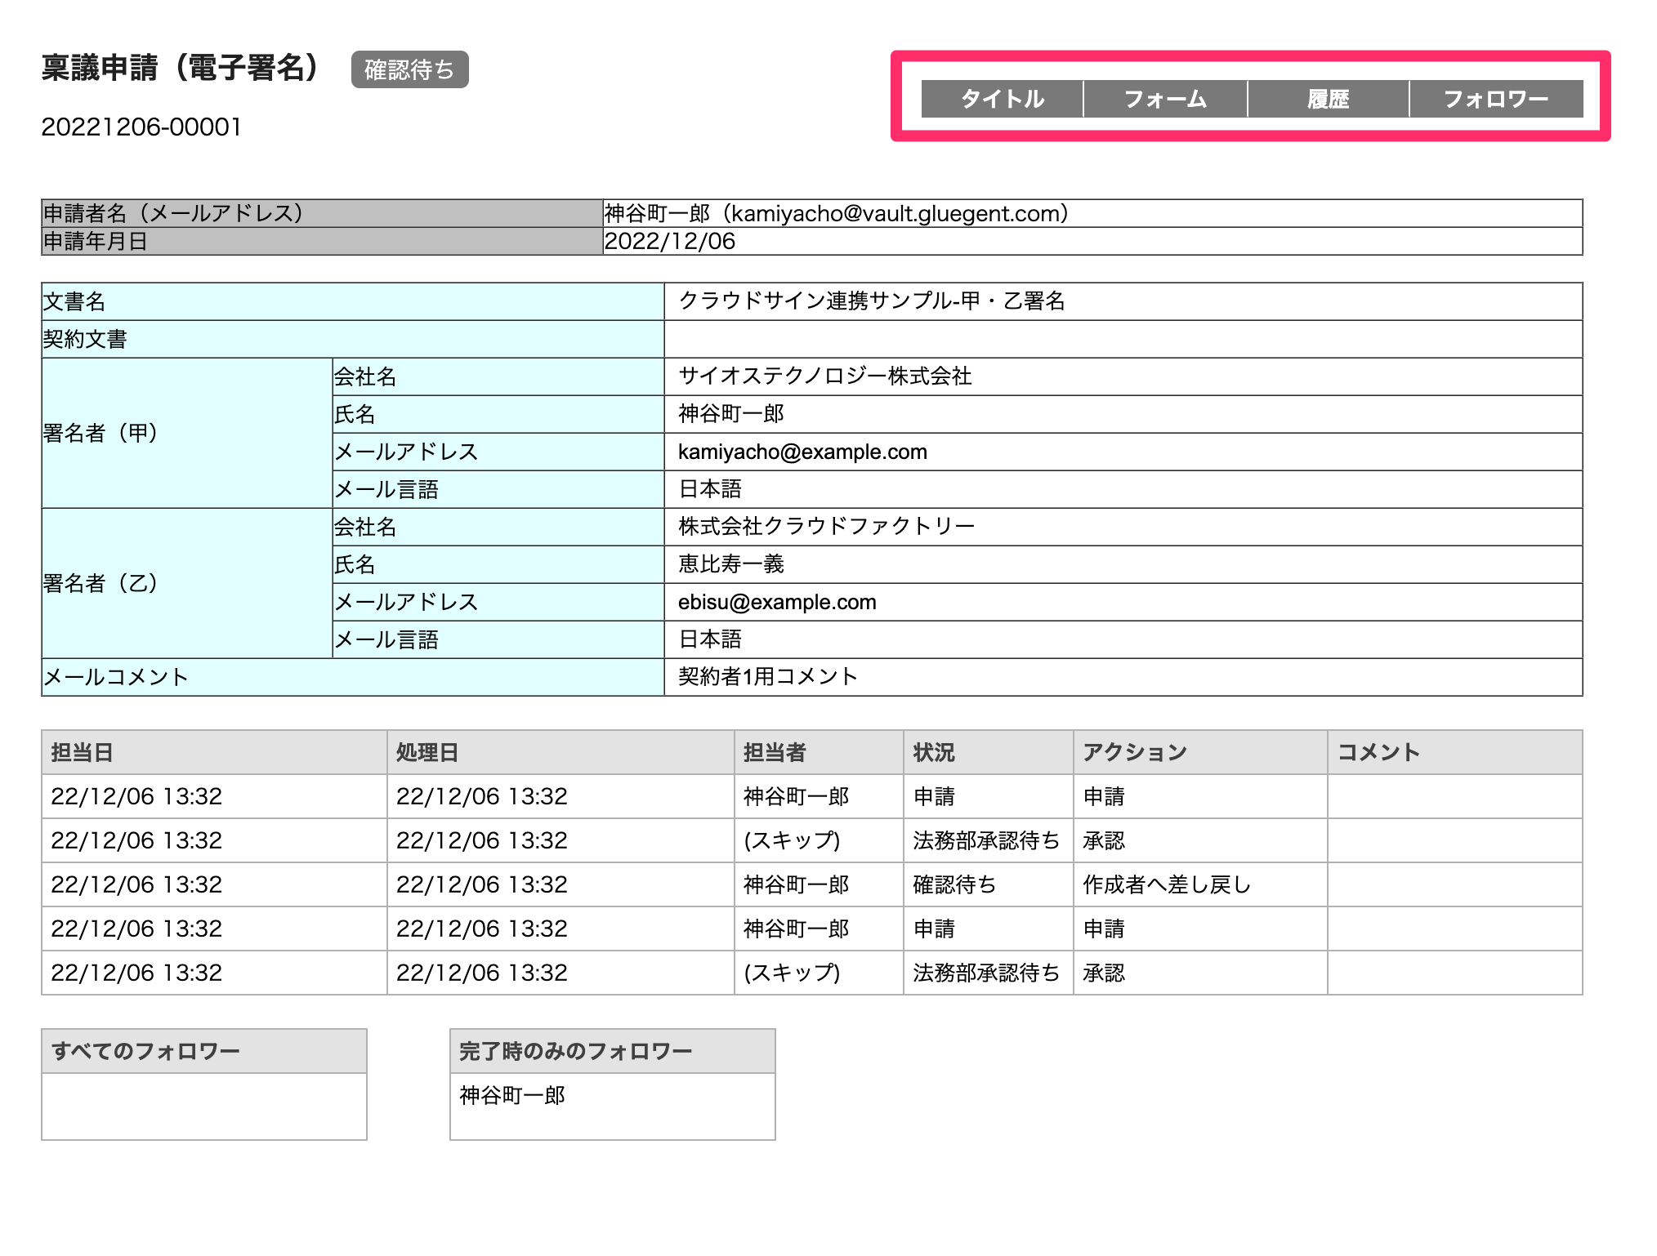1657x1256 pixels.
Task: Click the empty すべてのフォロワー list box
Action: 204,1107
